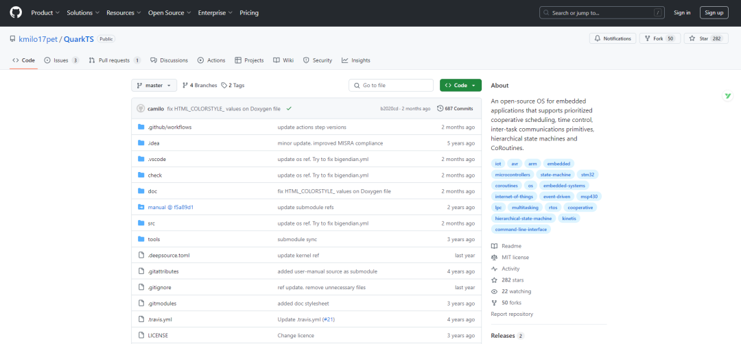Click the Search or jump to field
This screenshot has height=344, width=741.
(x=602, y=13)
